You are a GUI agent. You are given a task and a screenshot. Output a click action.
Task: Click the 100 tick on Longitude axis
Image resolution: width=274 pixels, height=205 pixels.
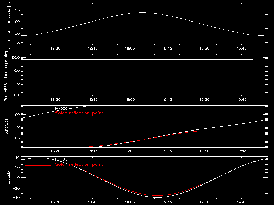17,115
